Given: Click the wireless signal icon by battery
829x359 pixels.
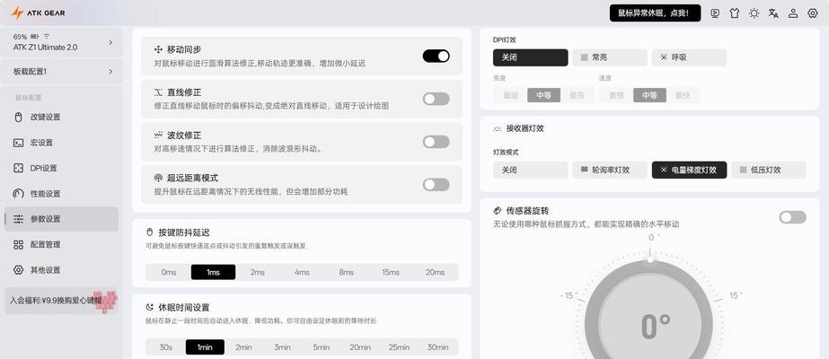Looking at the screenshot, I should click(47, 37).
